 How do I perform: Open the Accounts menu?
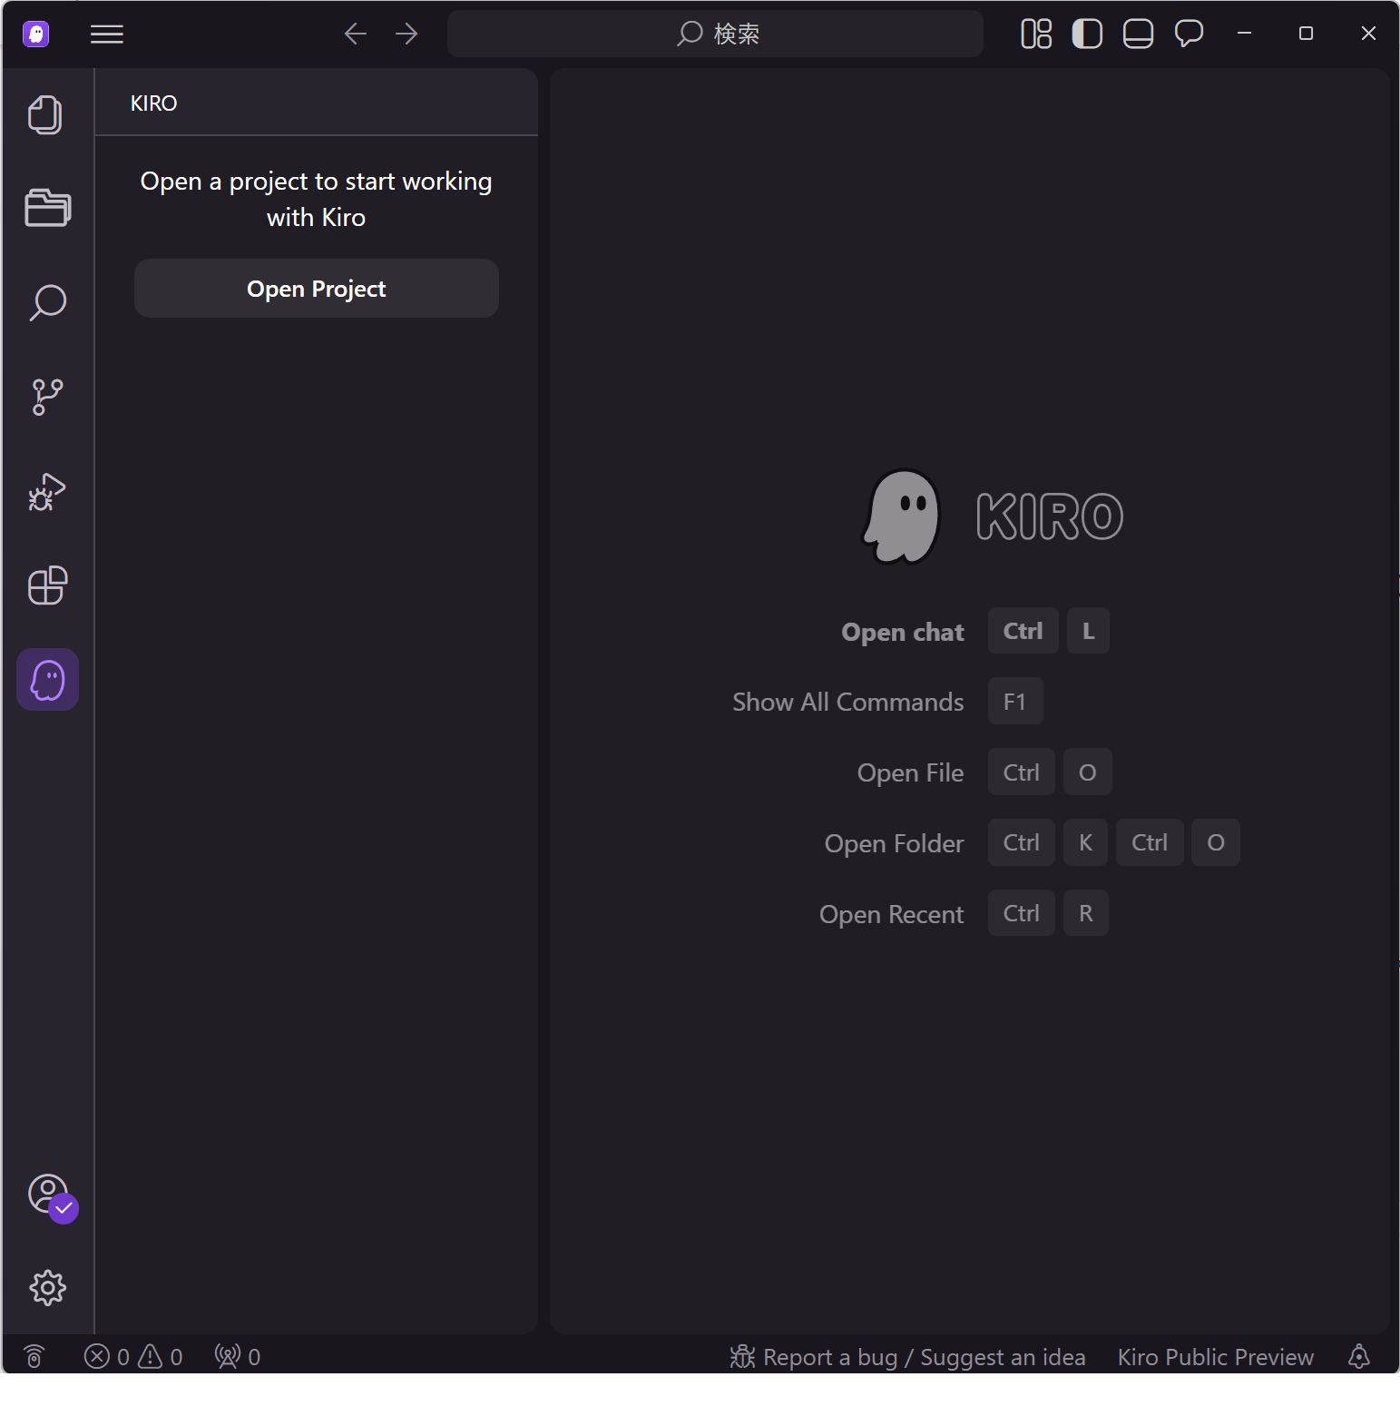pos(49,1195)
